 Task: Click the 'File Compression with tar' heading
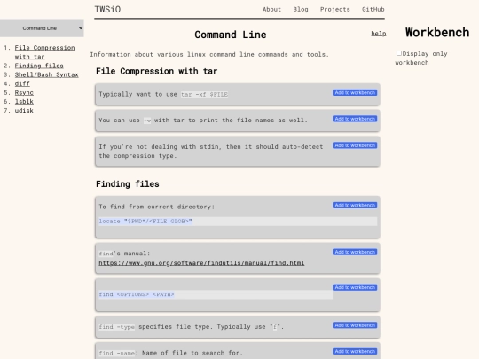click(156, 71)
